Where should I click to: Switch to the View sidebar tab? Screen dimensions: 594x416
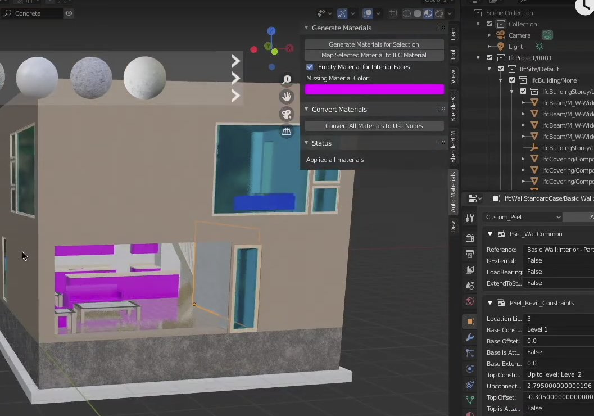click(453, 76)
